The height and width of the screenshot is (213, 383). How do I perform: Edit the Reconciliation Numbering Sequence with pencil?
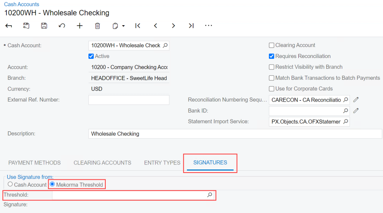tap(356, 100)
